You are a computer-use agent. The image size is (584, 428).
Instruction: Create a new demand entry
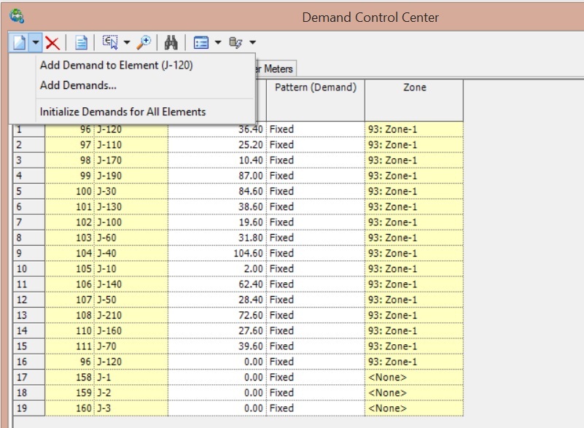(19, 42)
